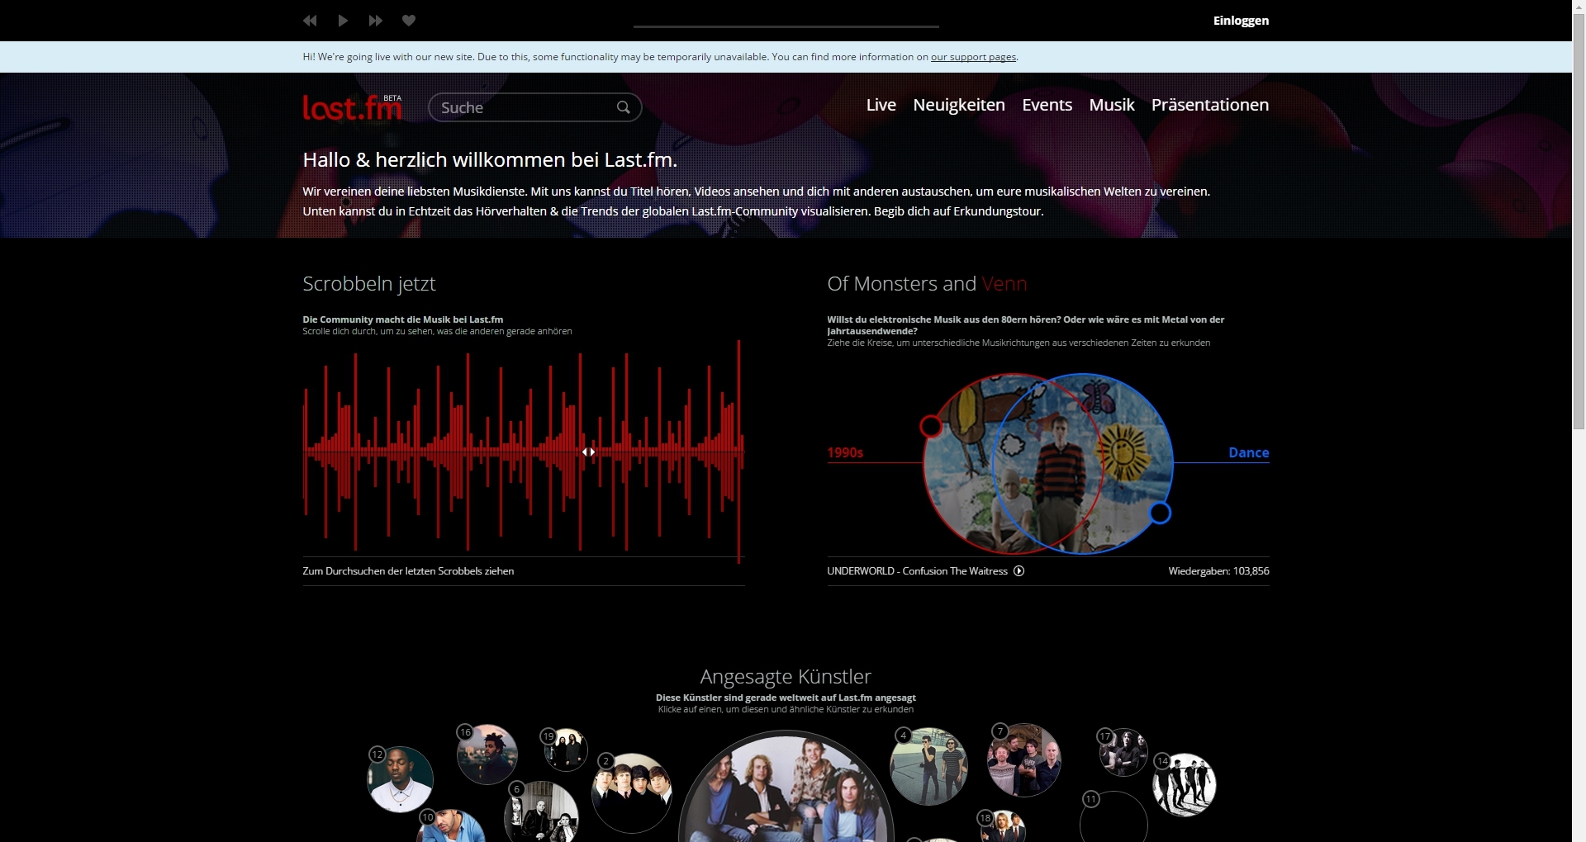Open the Live navigation menu item

coord(881,105)
